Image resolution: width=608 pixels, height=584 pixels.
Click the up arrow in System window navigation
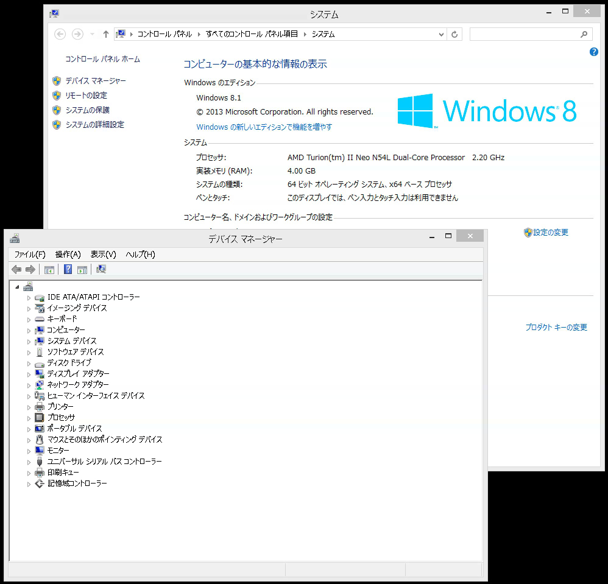pyautogui.click(x=105, y=35)
